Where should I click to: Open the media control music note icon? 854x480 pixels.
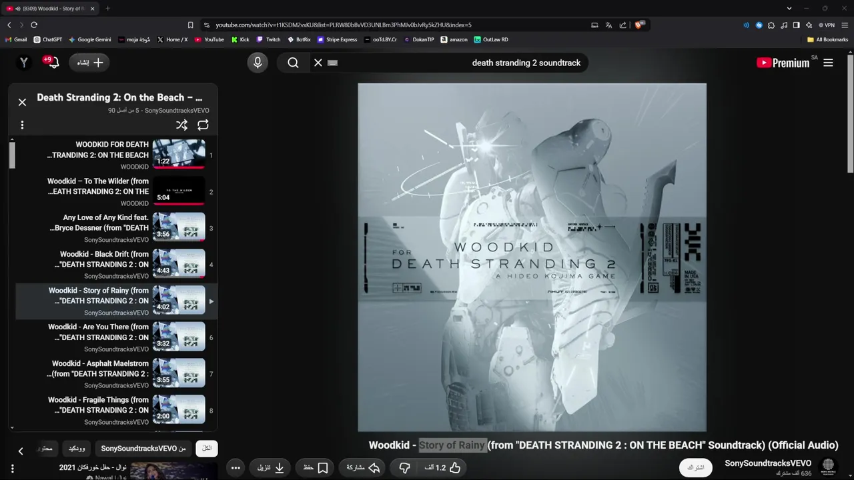click(x=784, y=25)
